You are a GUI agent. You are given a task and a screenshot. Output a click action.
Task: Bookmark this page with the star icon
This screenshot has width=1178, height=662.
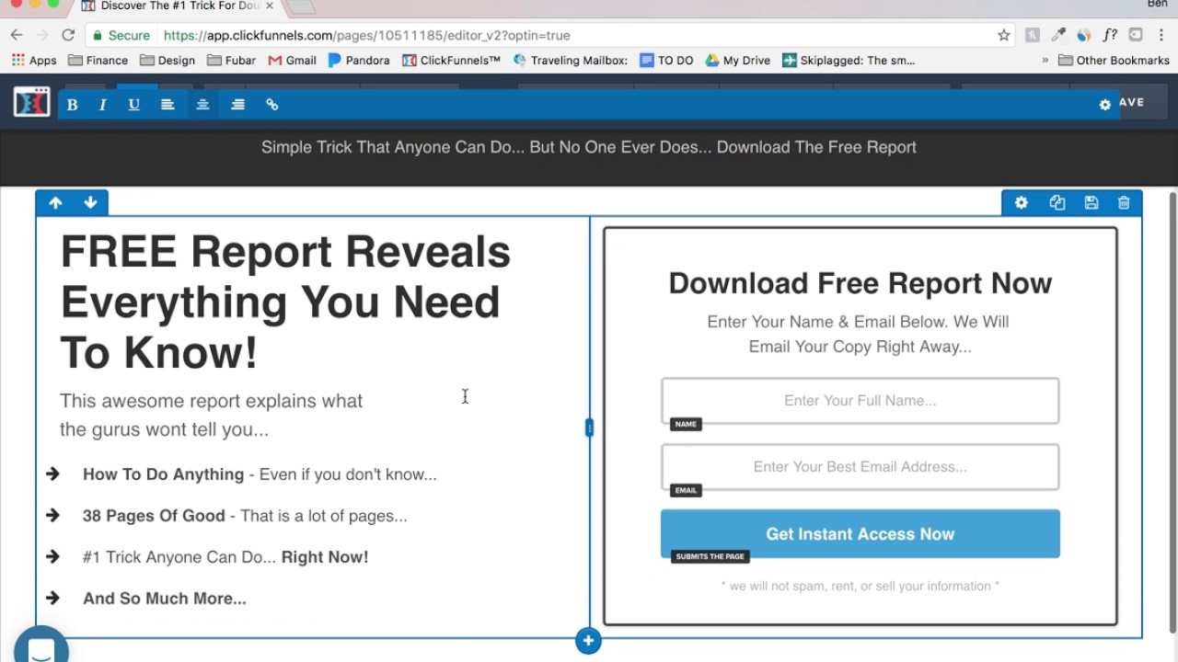click(1003, 35)
